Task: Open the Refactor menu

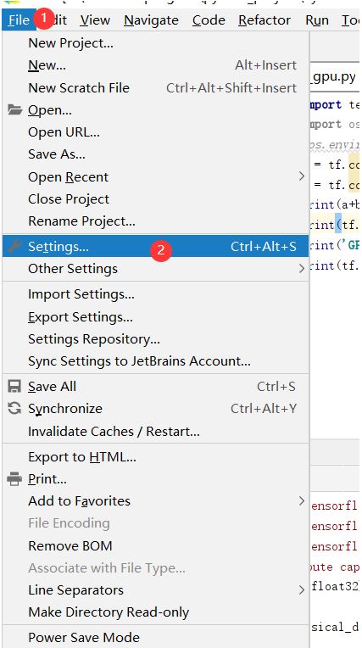Action: [265, 20]
